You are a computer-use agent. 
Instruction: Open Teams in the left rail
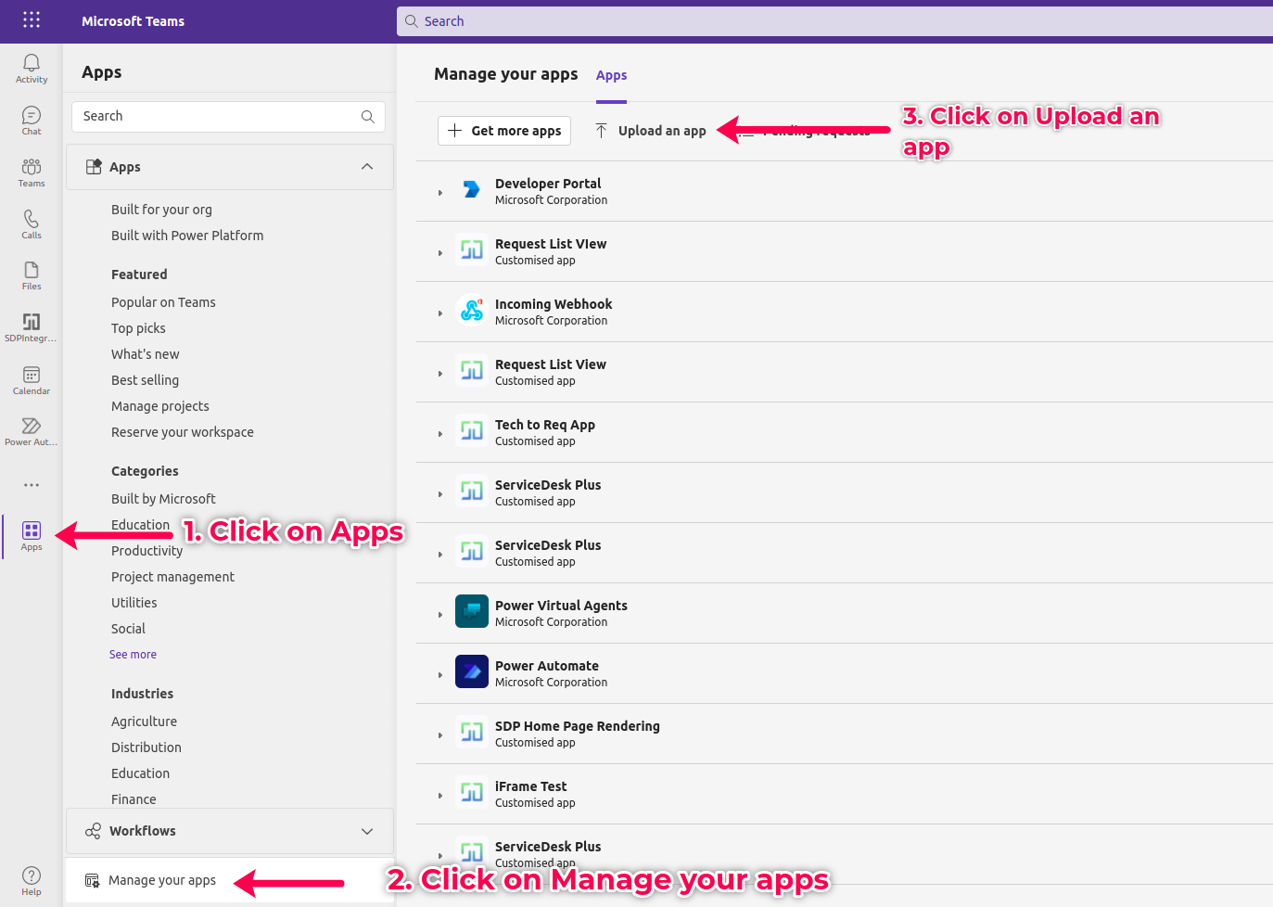pos(32,172)
